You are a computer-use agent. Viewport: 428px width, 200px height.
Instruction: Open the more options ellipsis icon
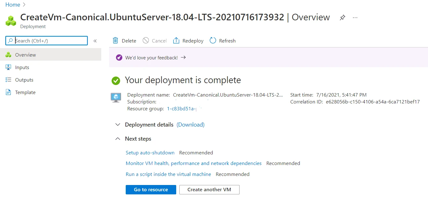click(x=355, y=18)
